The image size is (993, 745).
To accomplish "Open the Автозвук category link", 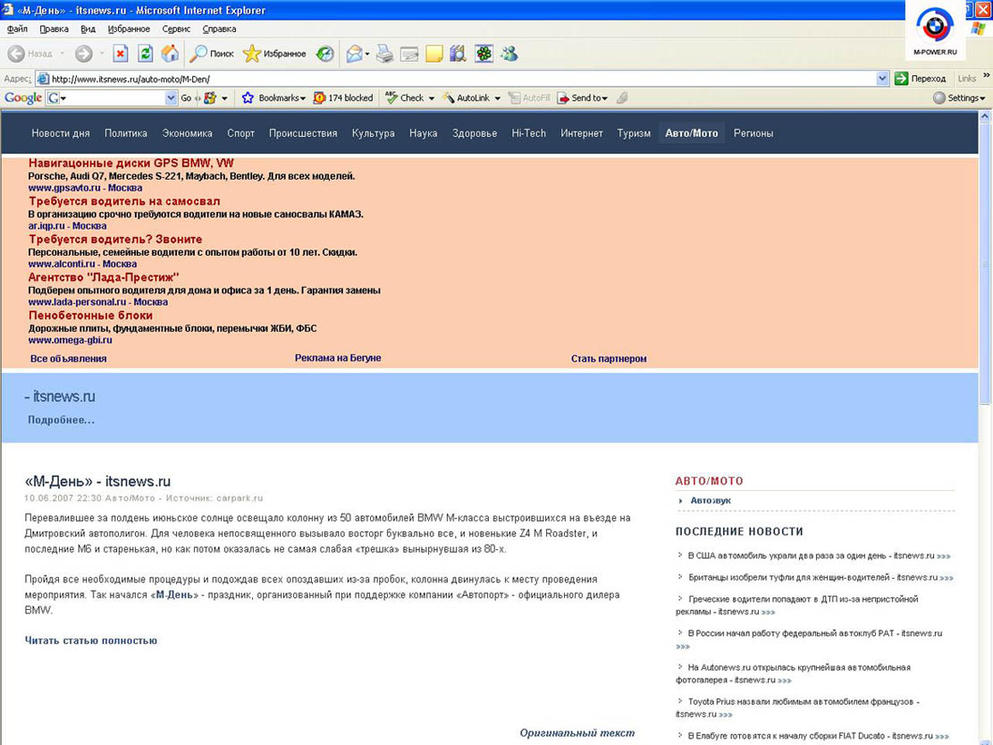I will pyautogui.click(x=711, y=501).
